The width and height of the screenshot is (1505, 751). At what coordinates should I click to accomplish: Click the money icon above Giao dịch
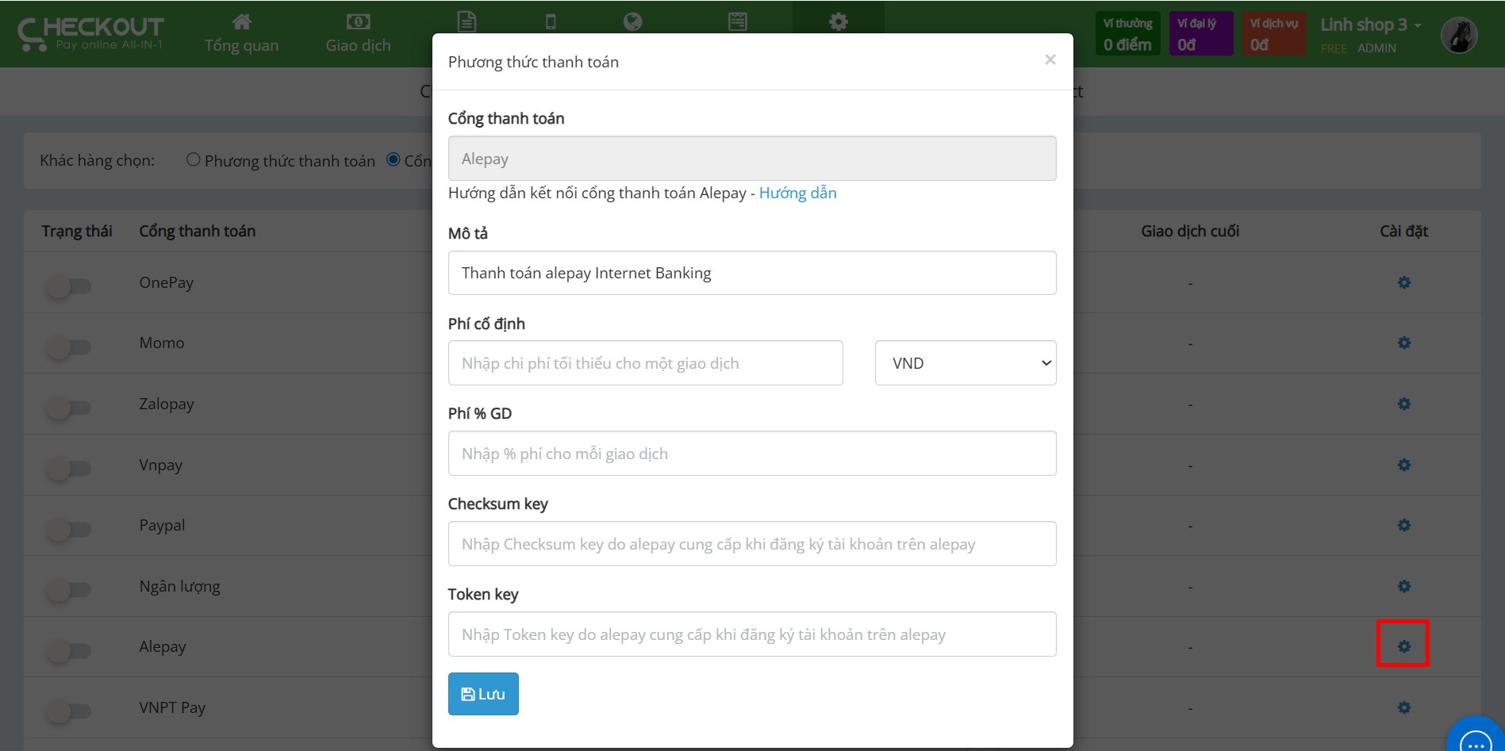pos(359,21)
